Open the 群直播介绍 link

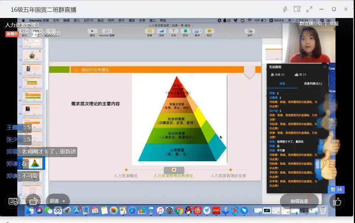click(310, 24)
